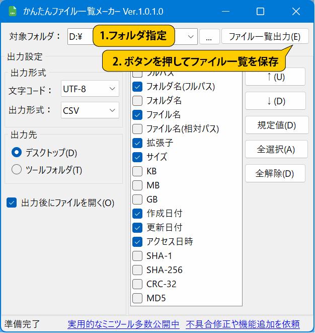
Task: Minimize the かんたんファイル一覧メーカー window
Action: (x=226, y=11)
